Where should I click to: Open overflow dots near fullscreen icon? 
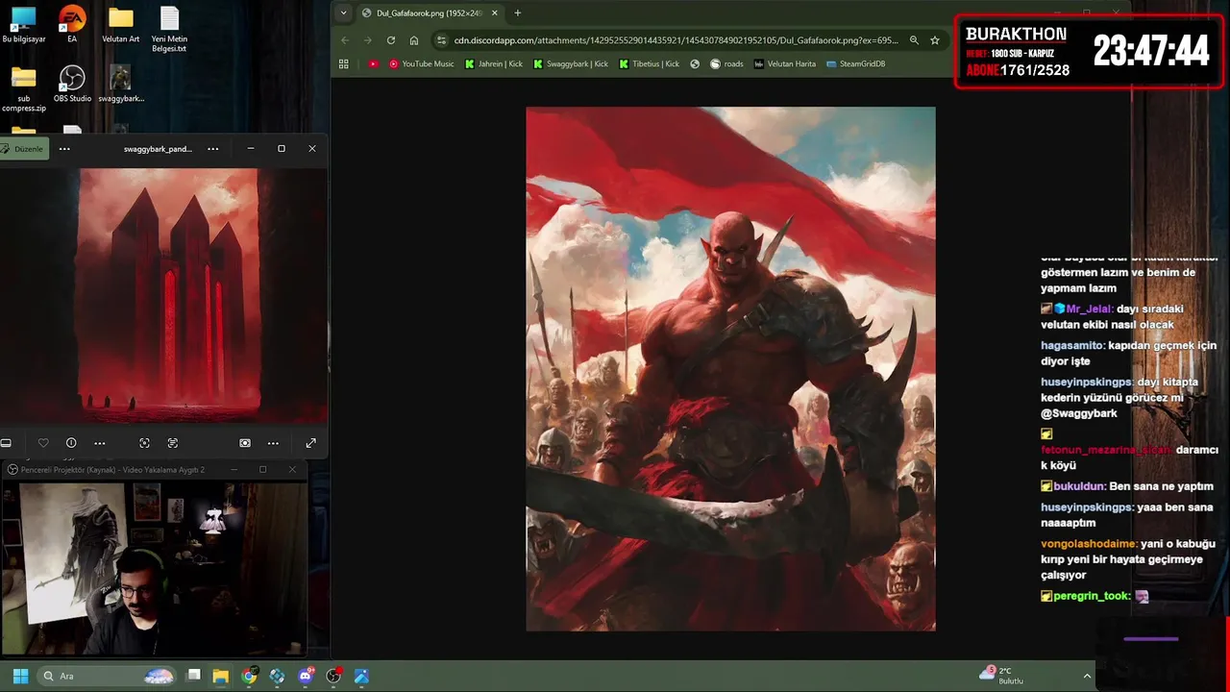coord(273,443)
